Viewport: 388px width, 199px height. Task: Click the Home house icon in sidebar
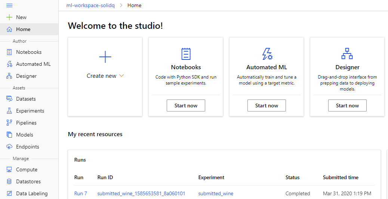9,29
